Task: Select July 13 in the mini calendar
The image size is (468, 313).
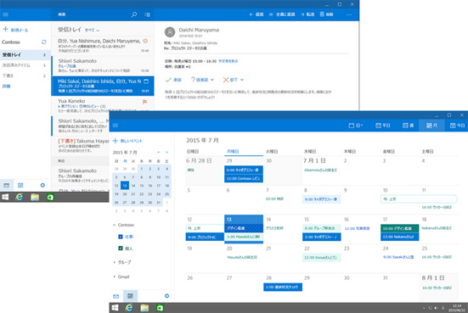Action: (x=125, y=186)
